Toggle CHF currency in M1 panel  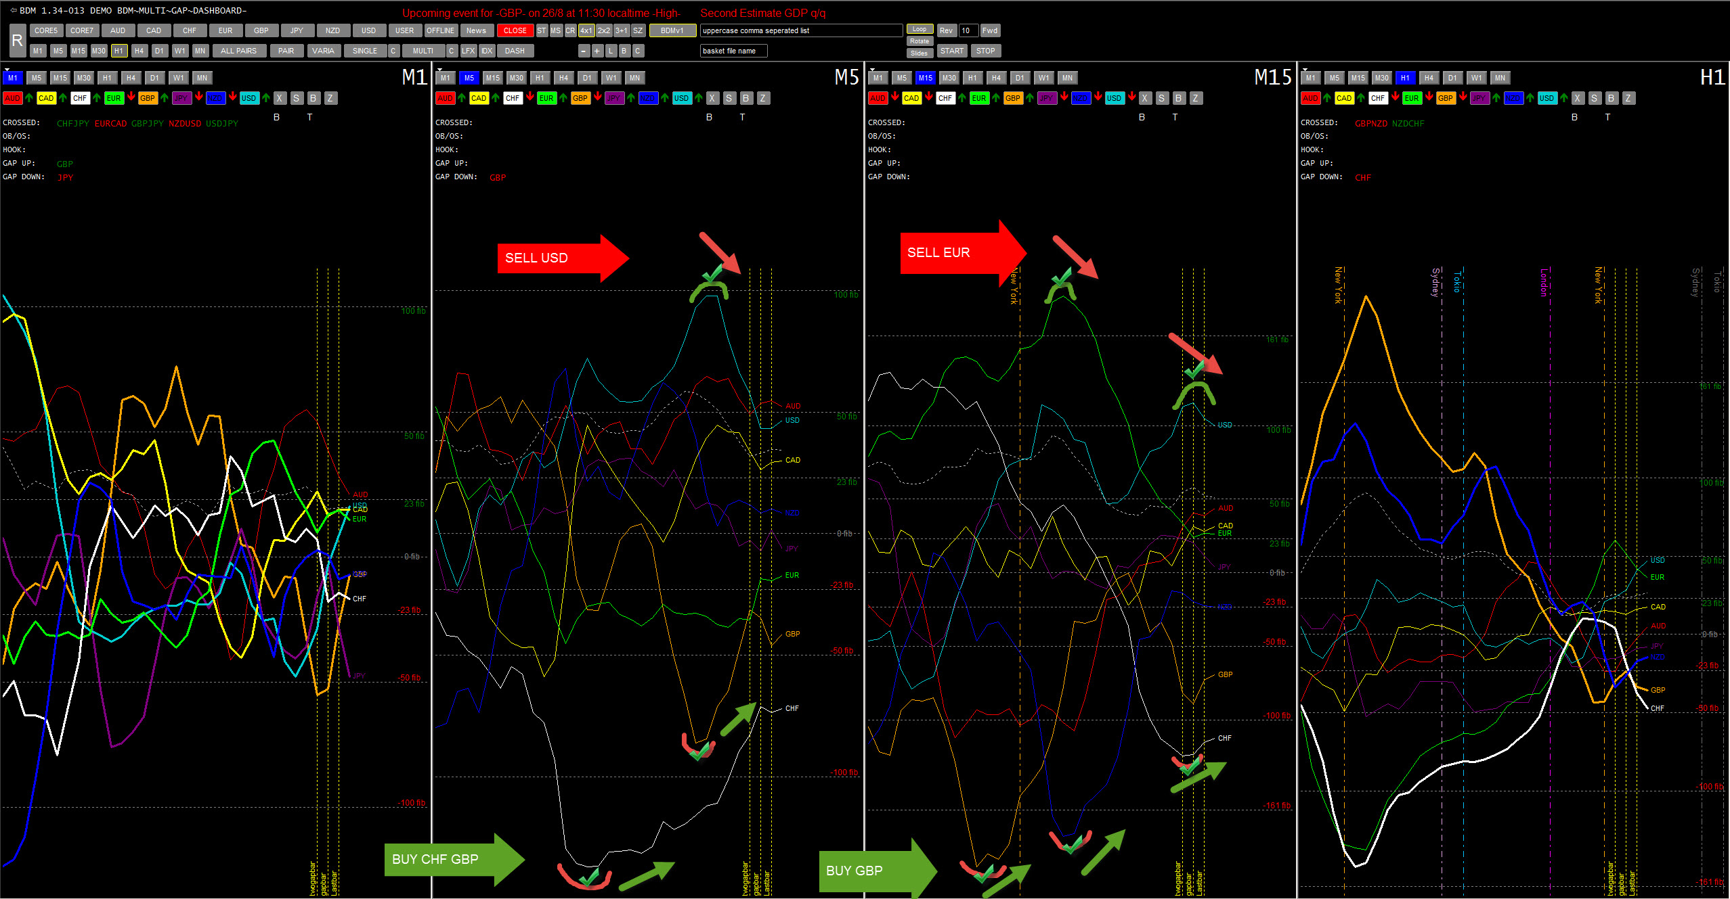pos(81,98)
